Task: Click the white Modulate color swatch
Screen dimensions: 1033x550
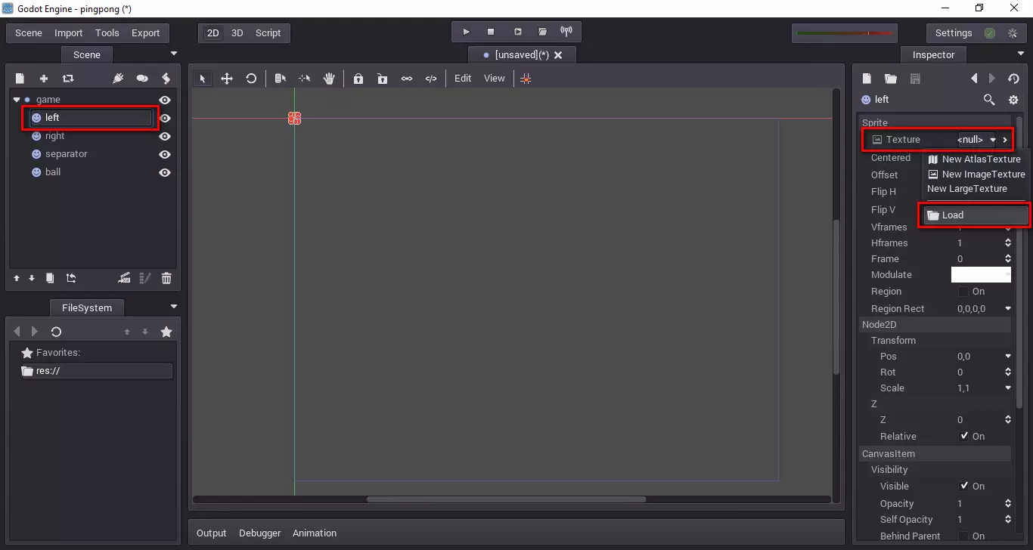Action: (x=980, y=275)
